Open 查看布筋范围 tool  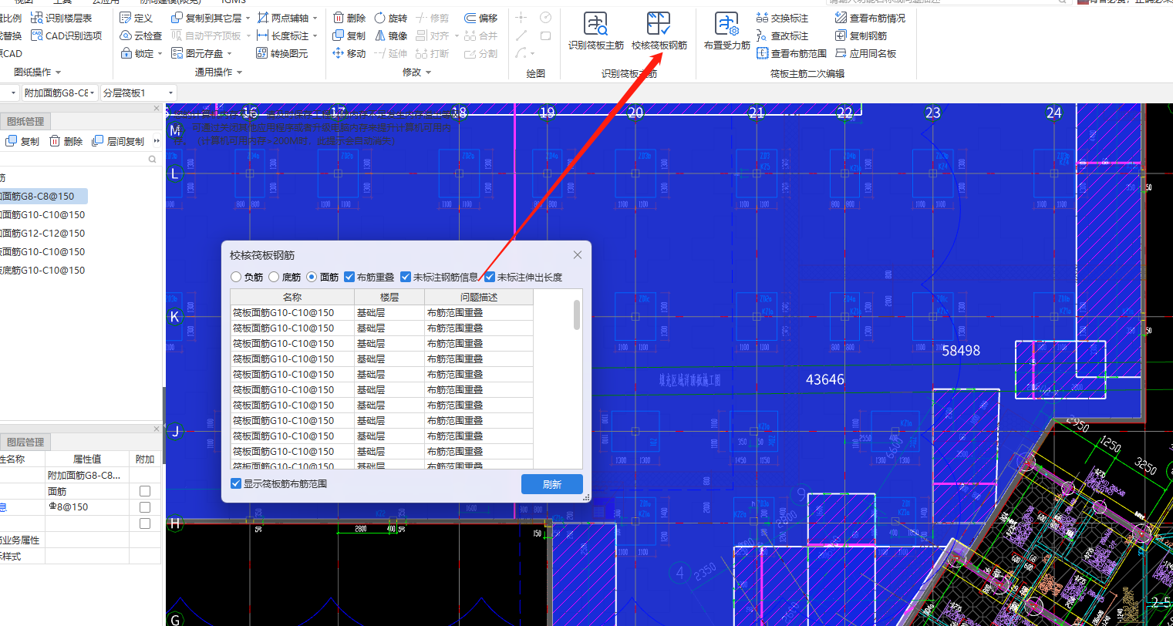(x=791, y=53)
